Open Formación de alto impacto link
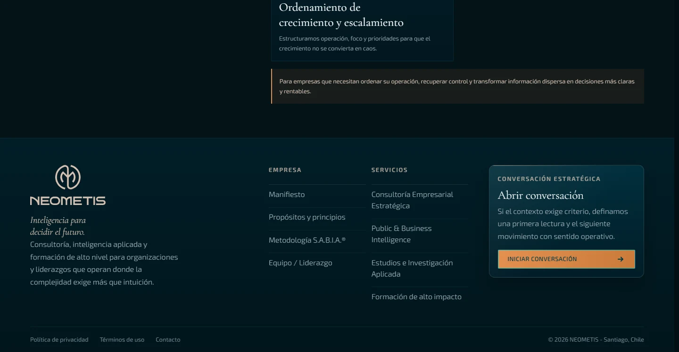This screenshot has height=352, width=679. click(416, 297)
